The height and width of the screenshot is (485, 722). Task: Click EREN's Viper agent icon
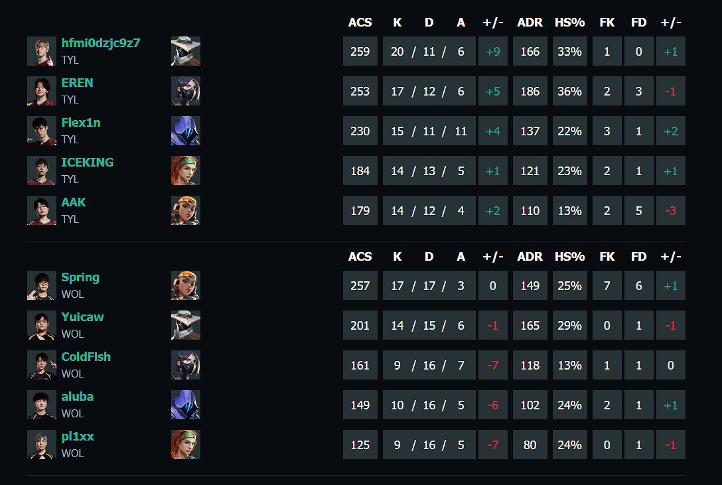(x=185, y=91)
